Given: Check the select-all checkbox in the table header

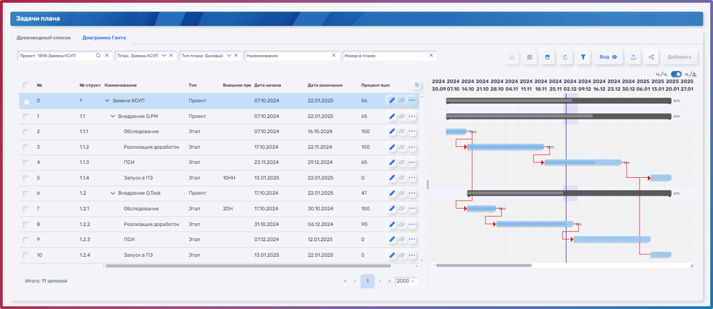Looking at the screenshot, I should (26, 85).
